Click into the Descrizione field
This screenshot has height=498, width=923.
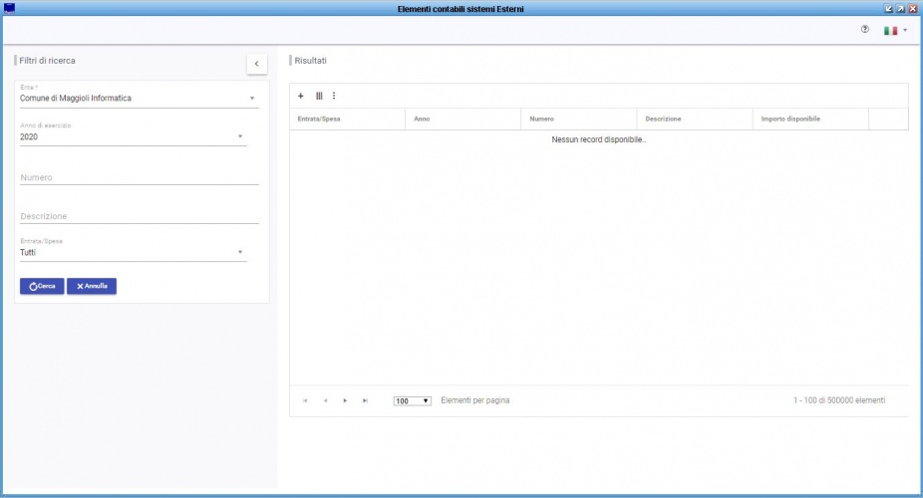click(139, 216)
